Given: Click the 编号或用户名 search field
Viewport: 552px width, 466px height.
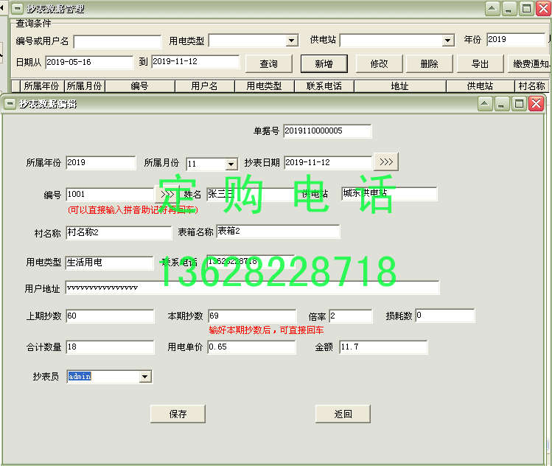Looking at the screenshot, I should pos(117,41).
